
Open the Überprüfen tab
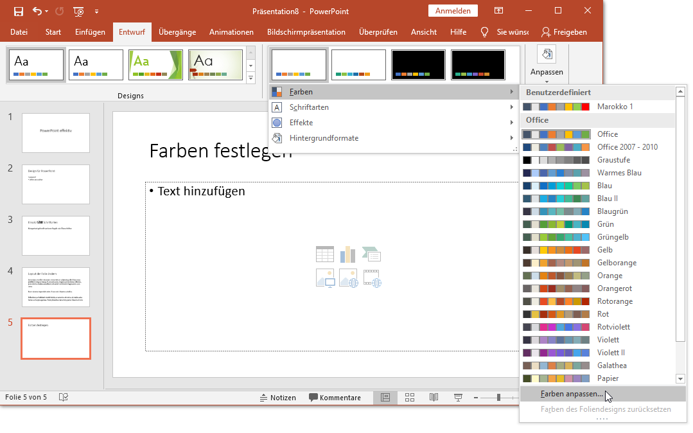[378, 32]
